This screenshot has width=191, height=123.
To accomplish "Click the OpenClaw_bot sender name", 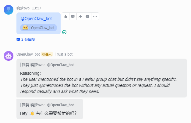I will [28, 54].
